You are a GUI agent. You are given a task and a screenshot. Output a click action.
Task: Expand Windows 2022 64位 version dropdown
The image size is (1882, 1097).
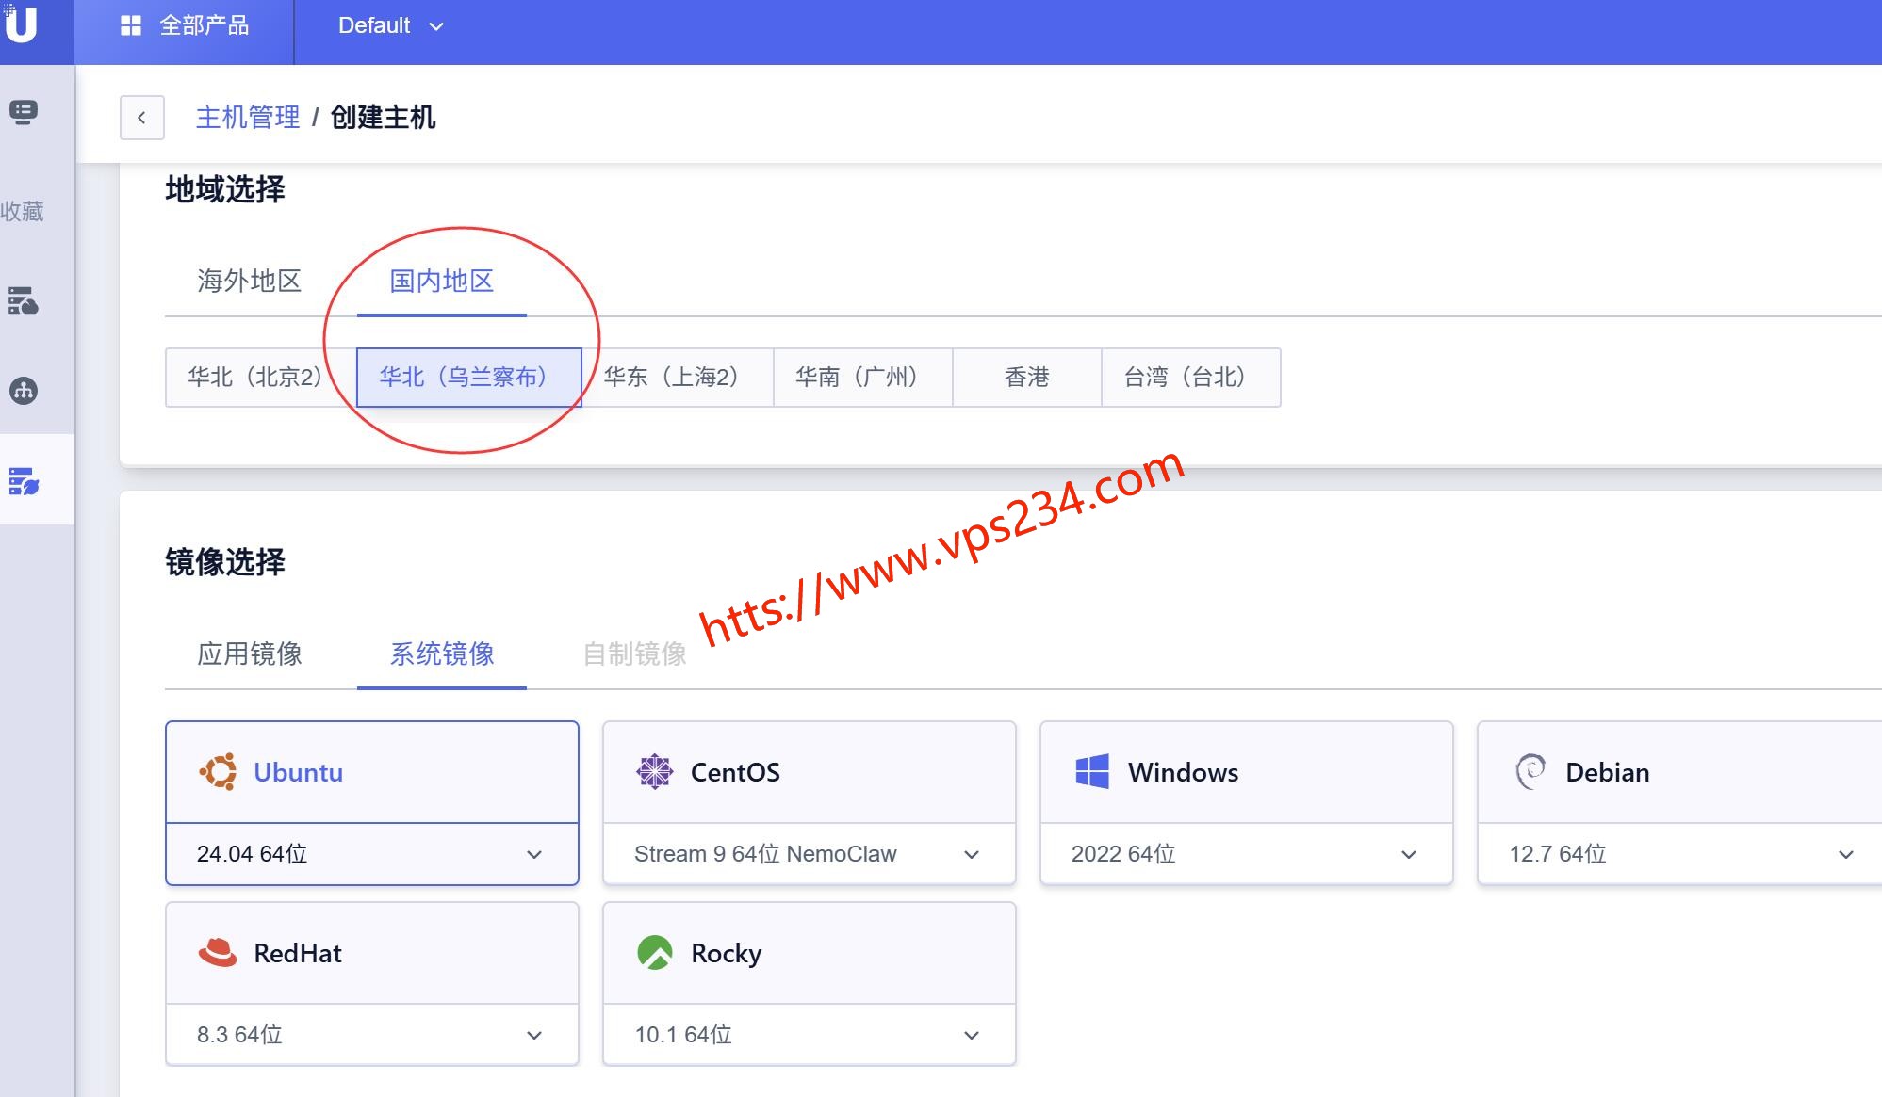1247,854
